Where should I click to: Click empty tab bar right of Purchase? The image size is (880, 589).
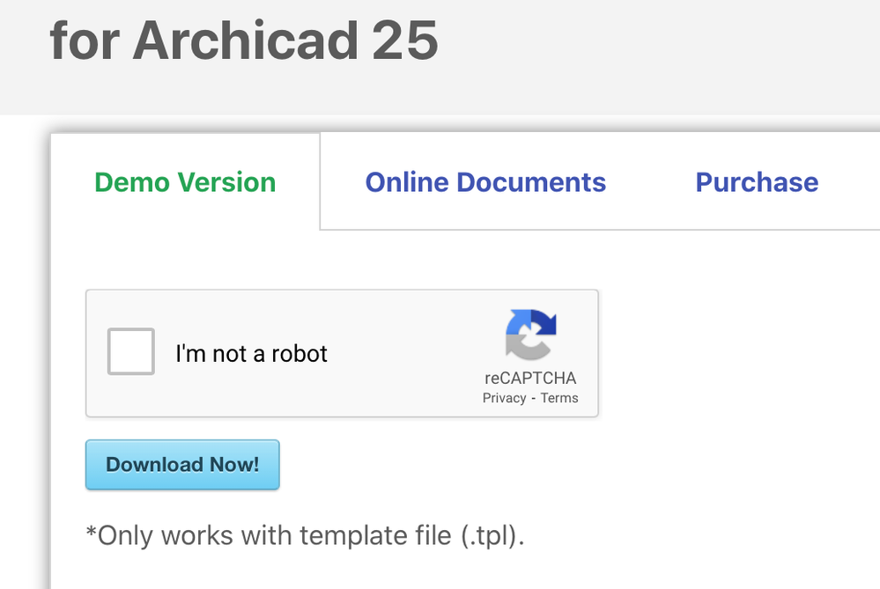click(x=853, y=182)
